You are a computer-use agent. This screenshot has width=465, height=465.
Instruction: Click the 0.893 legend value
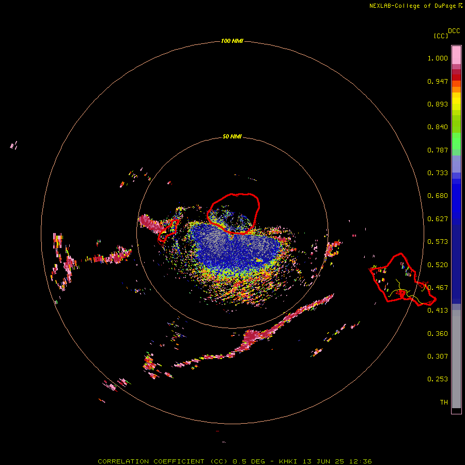[438, 104]
